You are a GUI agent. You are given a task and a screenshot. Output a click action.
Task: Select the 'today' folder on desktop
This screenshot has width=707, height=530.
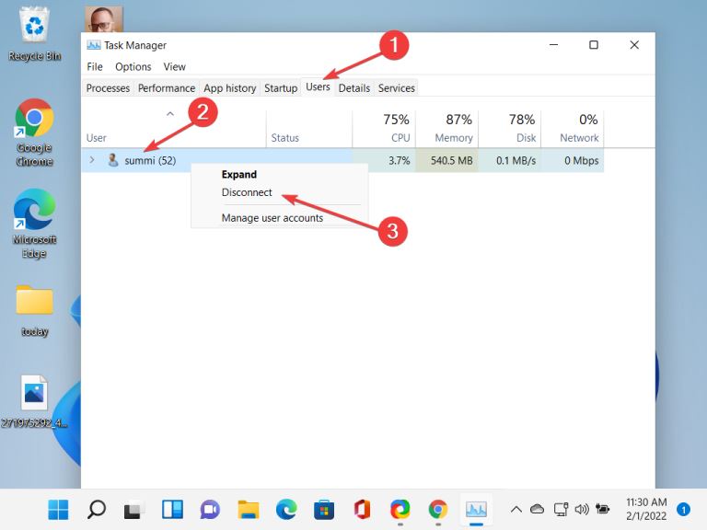pyautogui.click(x=34, y=310)
